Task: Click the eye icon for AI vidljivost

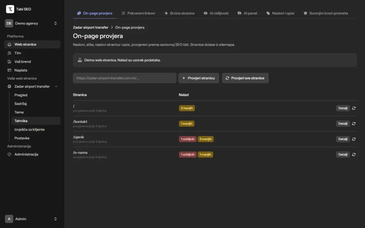Action: coord(206,13)
